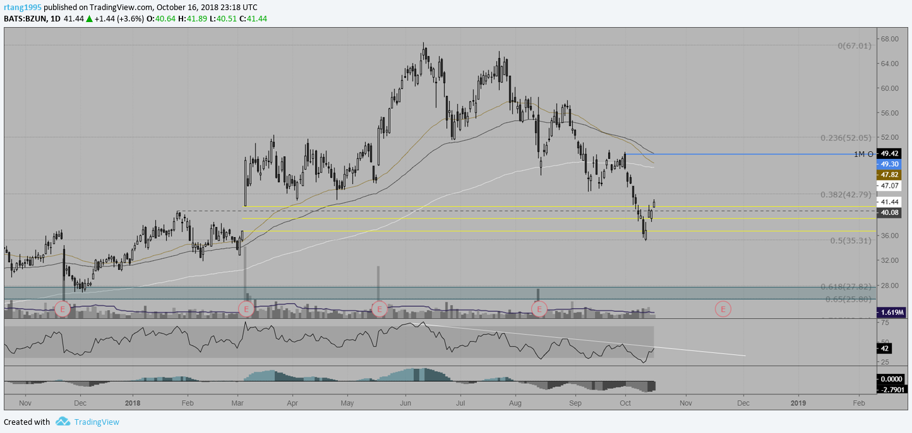Click the MACD 0.0000 value tag
Image resolution: width=912 pixels, height=433 pixels.
coord(892,379)
